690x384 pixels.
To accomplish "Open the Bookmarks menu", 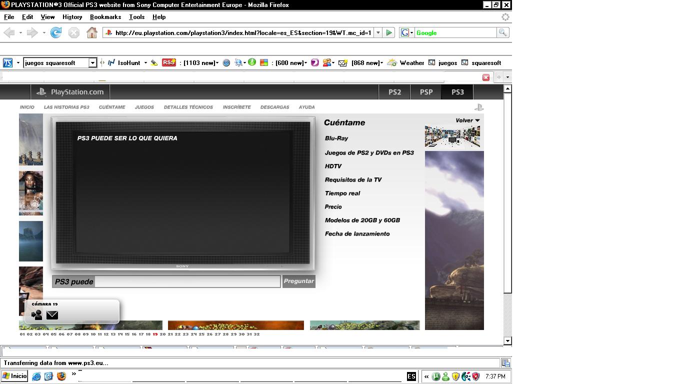I will [x=105, y=17].
